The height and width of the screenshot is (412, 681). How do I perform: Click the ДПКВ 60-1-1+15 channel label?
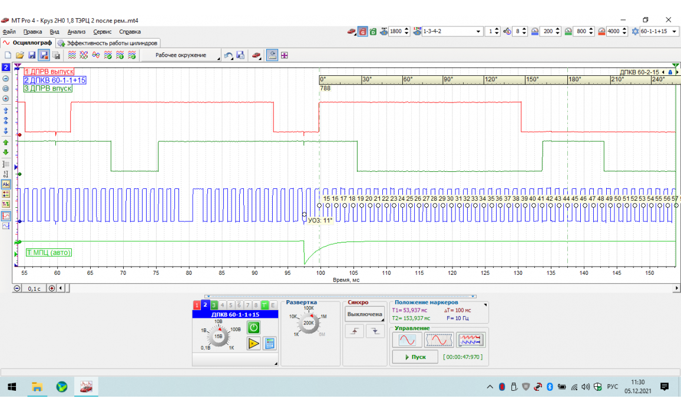point(235,314)
